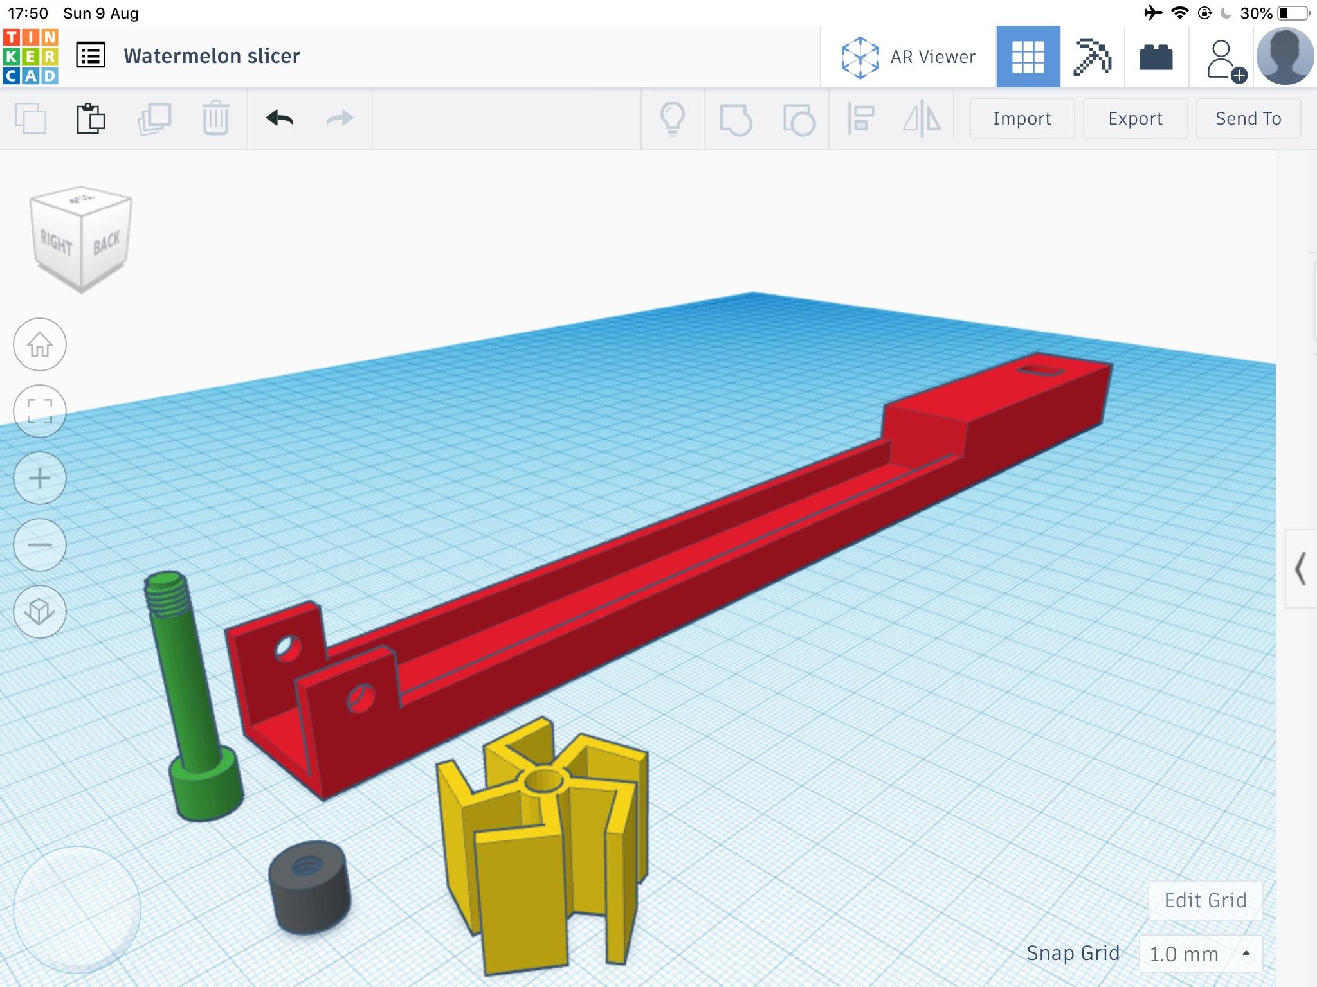Image resolution: width=1317 pixels, height=987 pixels.
Task: Zoom out with the minus button
Action: click(x=40, y=545)
